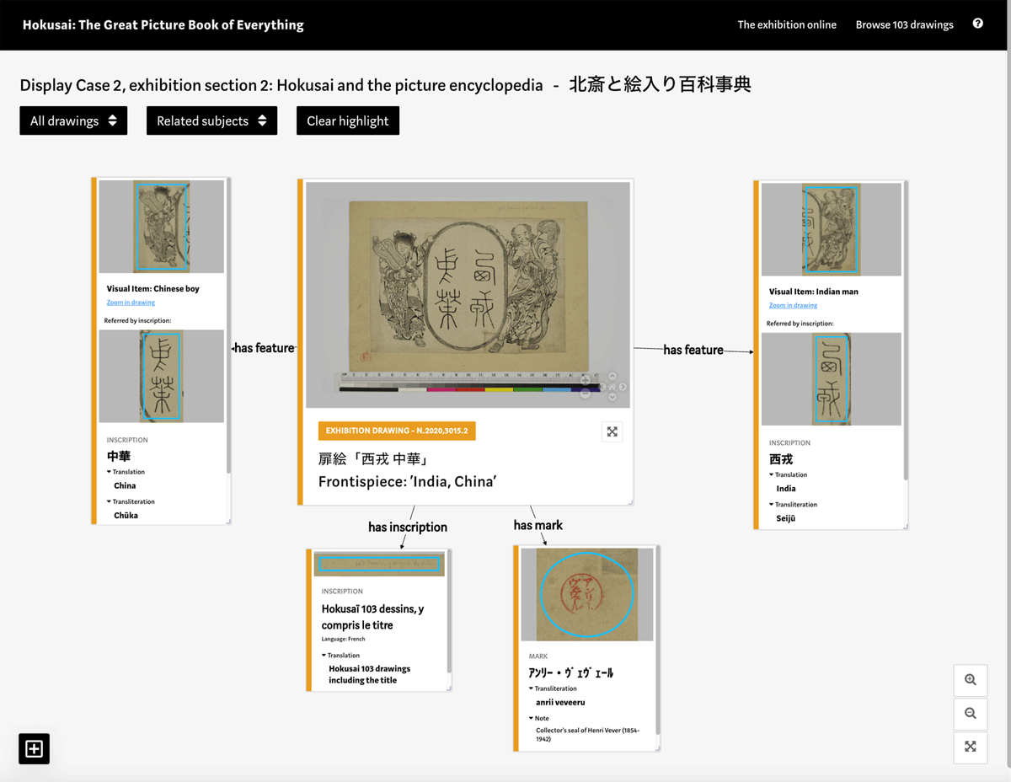Zoom in the graph with magnifier plus
Viewport: 1011px width, 782px height.
pyautogui.click(x=971, y=680)
